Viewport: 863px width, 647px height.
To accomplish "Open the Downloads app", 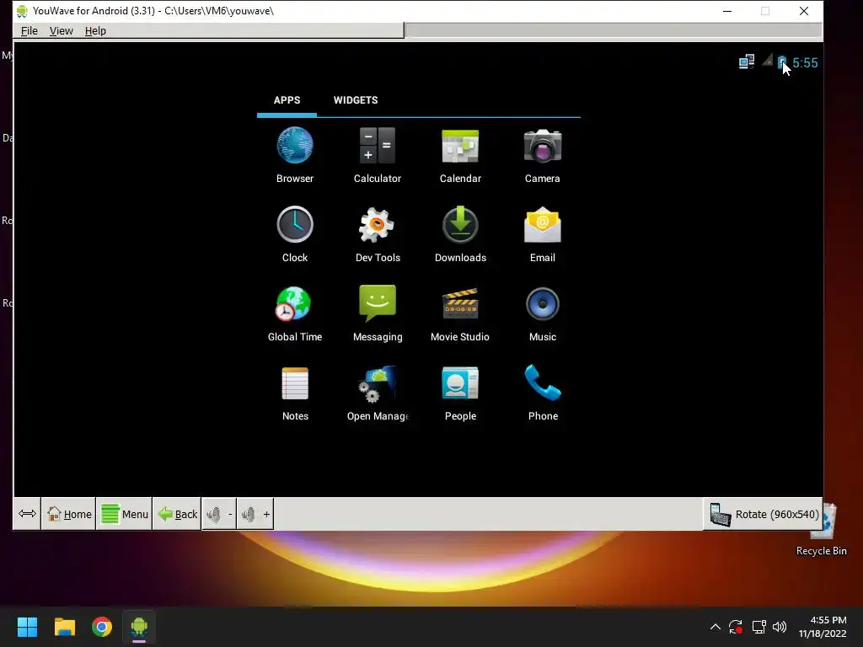I will point(460,234).
